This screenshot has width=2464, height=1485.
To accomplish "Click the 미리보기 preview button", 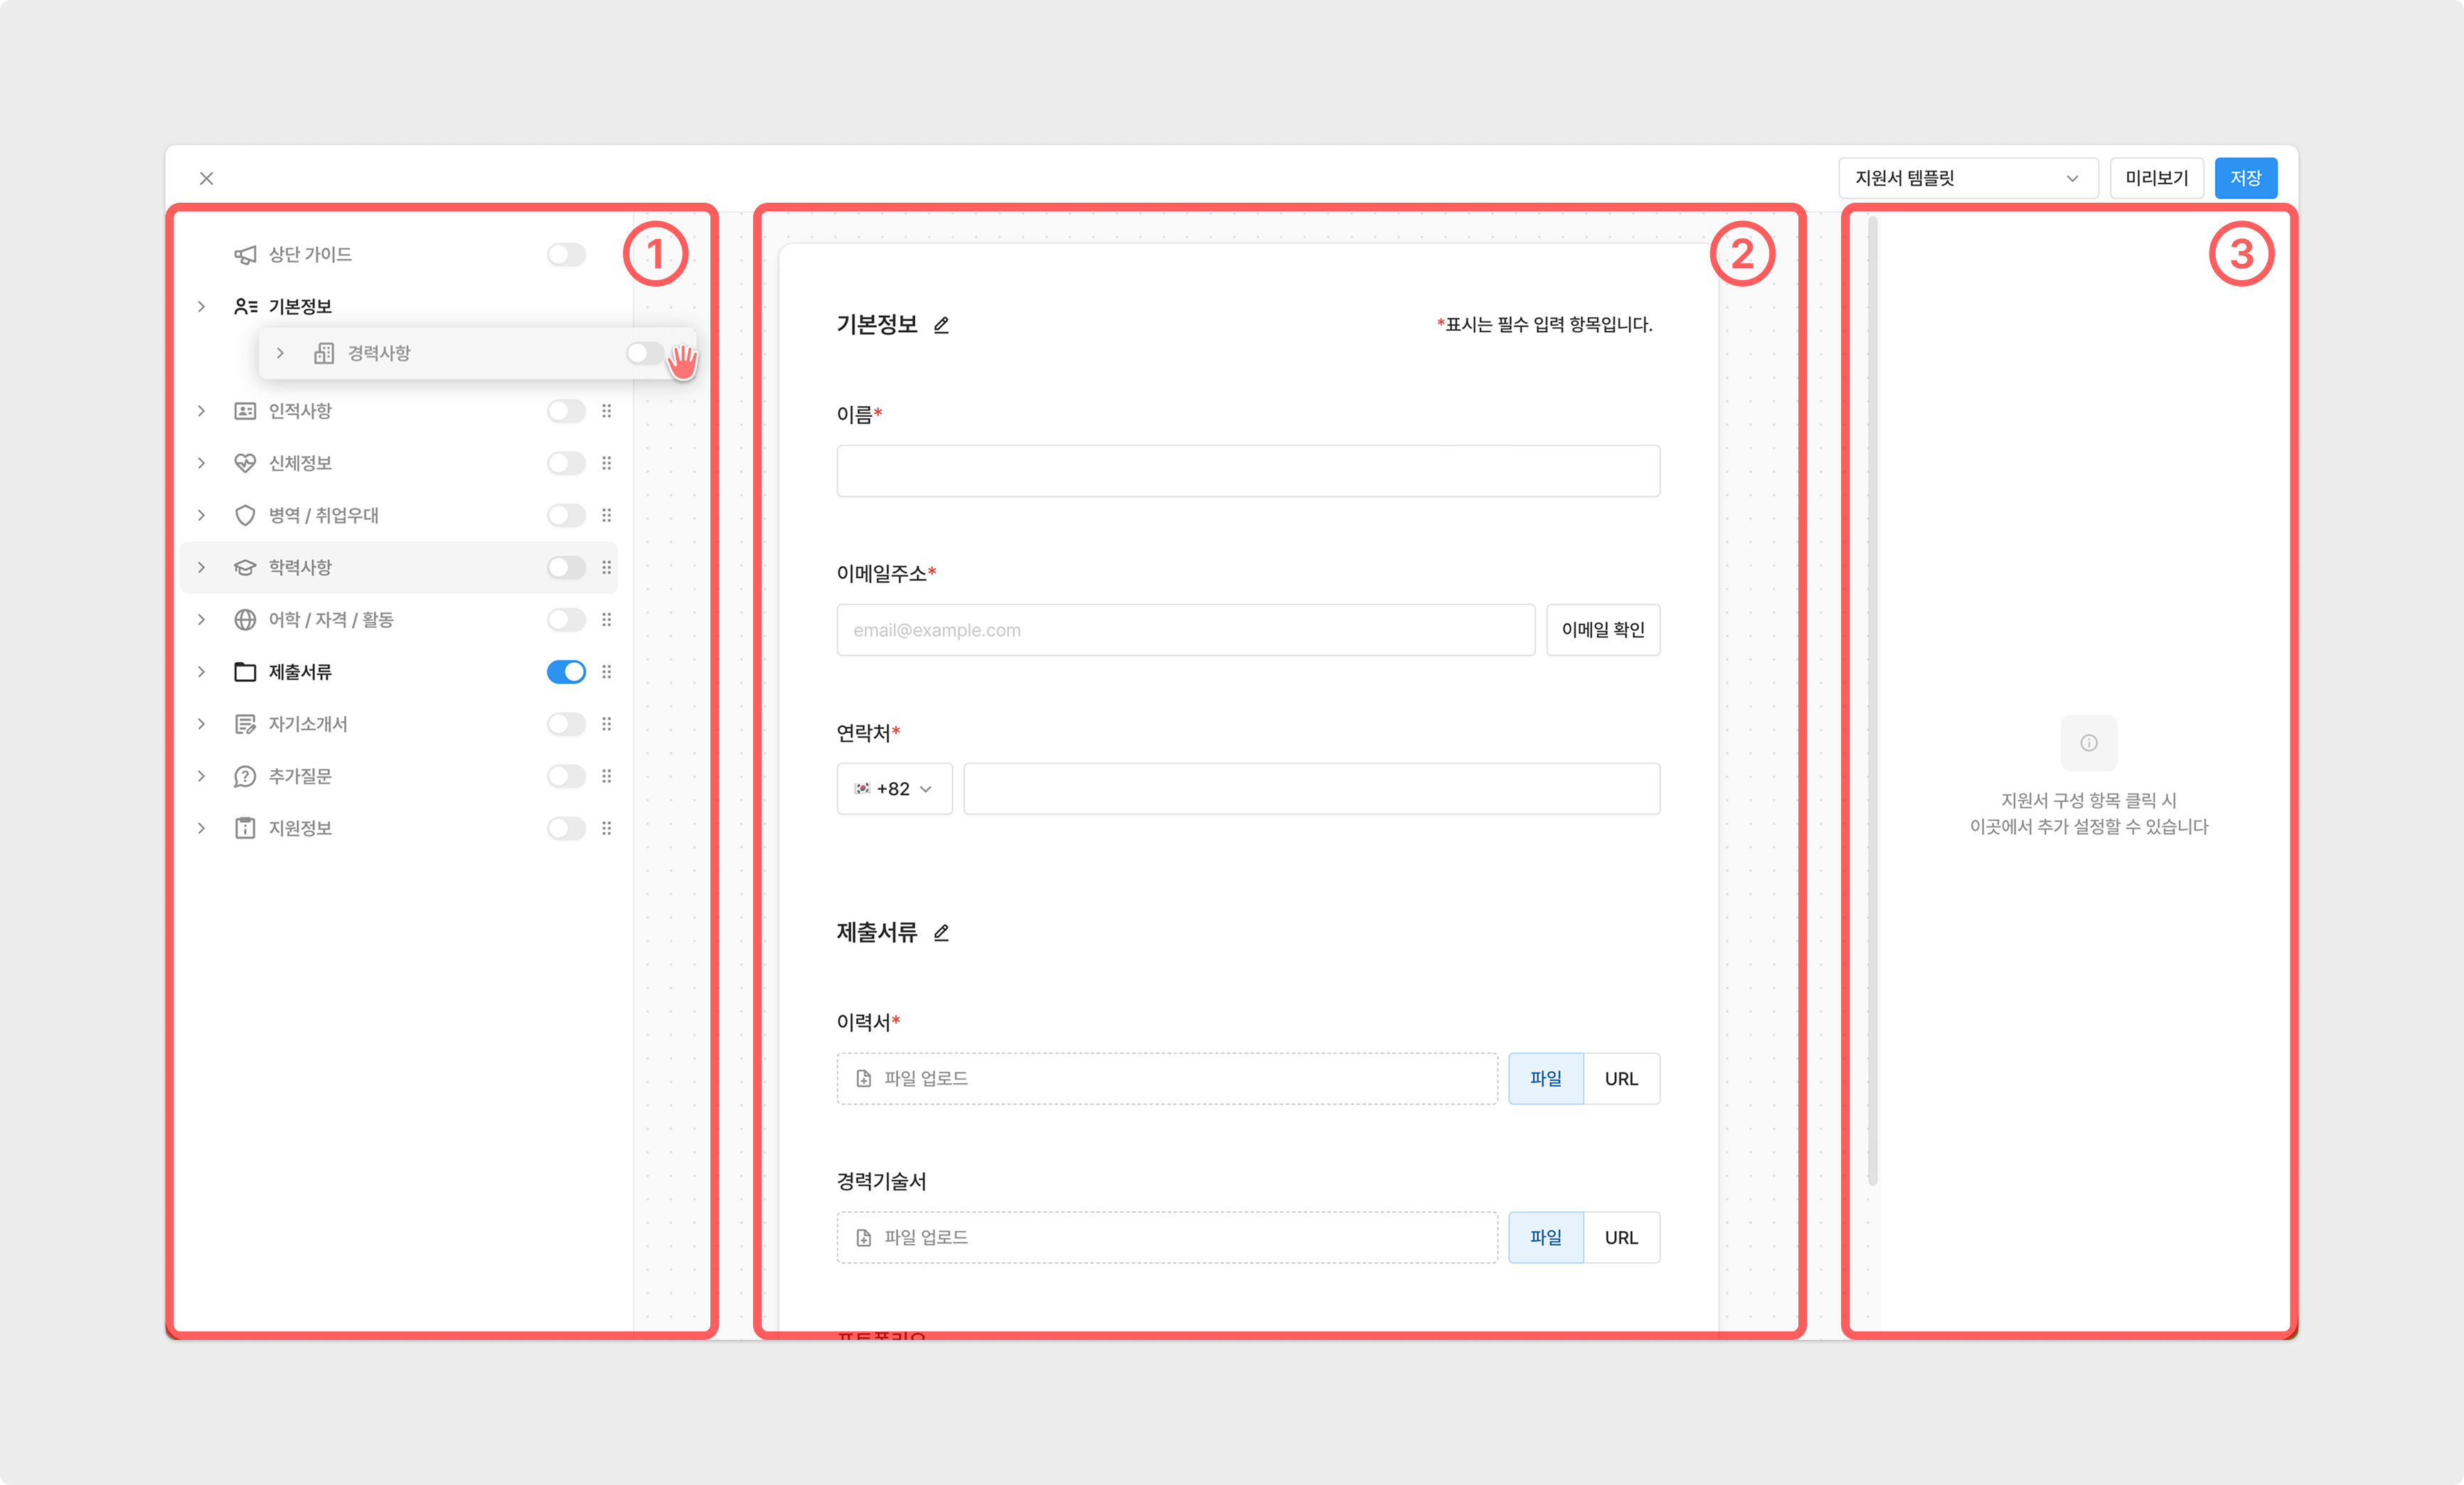I will 2156,178.
